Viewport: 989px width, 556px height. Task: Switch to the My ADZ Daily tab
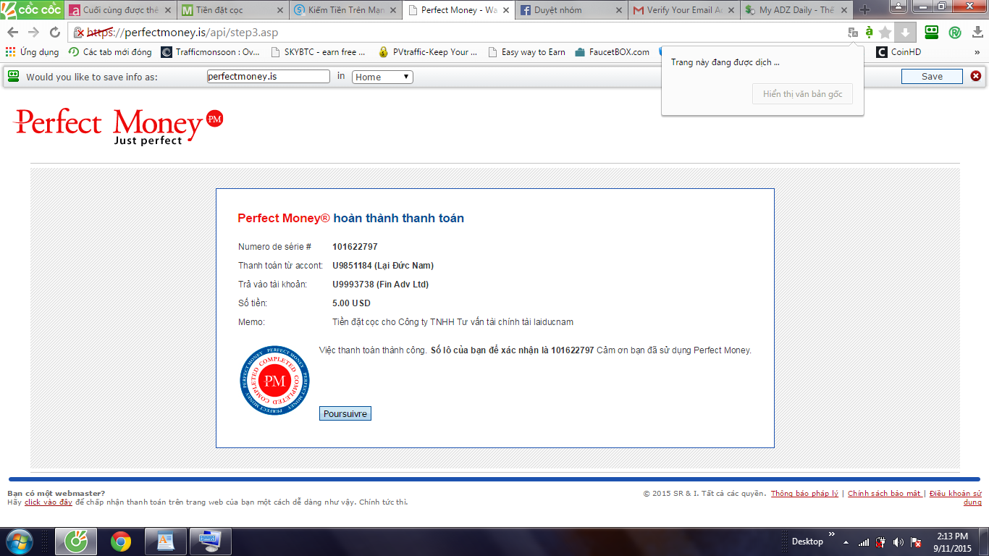[797, 10]
